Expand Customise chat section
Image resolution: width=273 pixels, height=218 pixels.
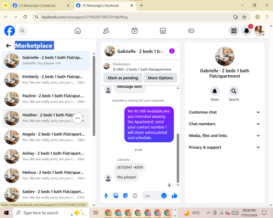click(224, 112)
